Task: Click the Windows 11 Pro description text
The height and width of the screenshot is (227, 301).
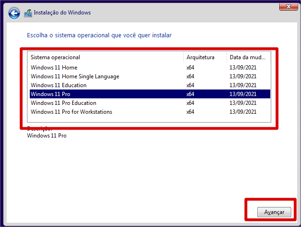Action: (47, 136)
